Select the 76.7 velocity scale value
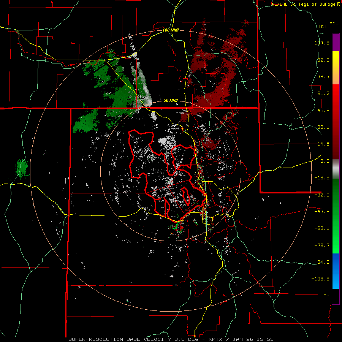Image resolution: width=342 pixels, height=342 pixels. pyautogui.click(x=323, y=76)
